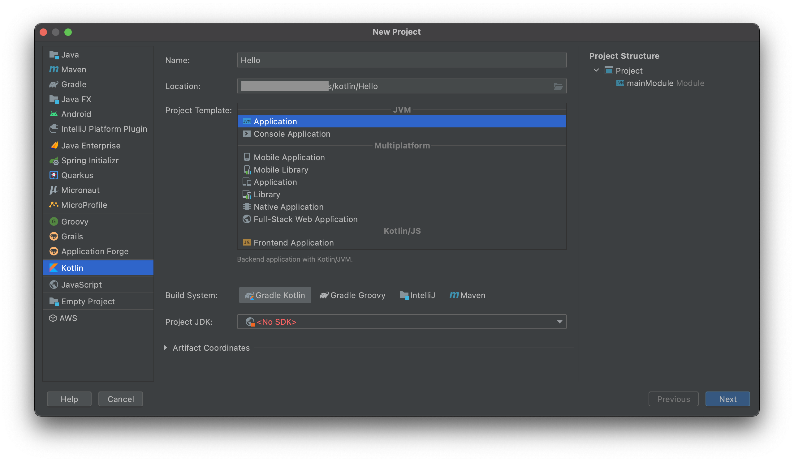This screenshot has height=462, width=794.
Task: Choose Micronaut project type
Action: tap(98, 190)
